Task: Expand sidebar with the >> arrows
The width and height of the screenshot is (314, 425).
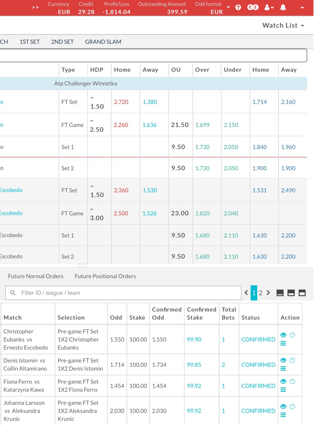Action: point(35,7)
